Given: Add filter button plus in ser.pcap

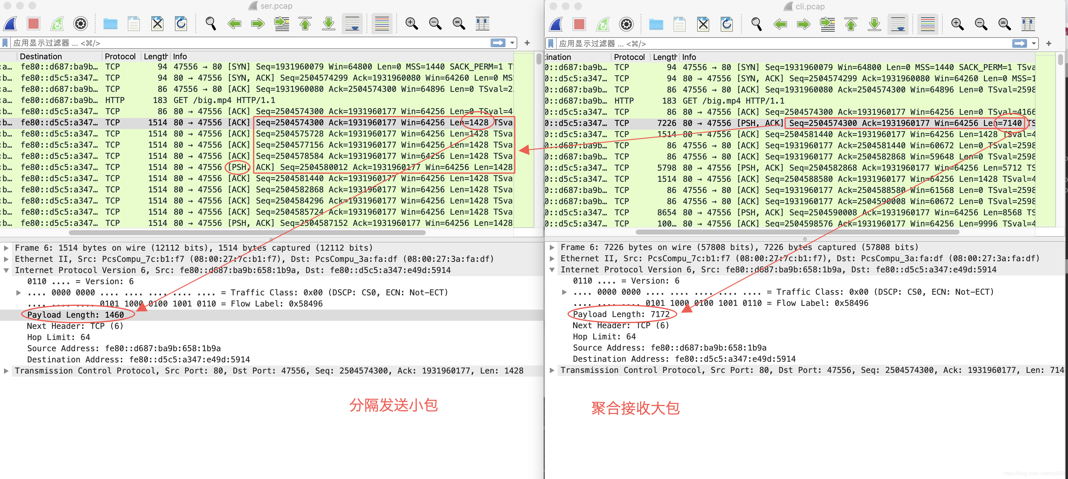Looking at the screenshot, I should (527, 43).
